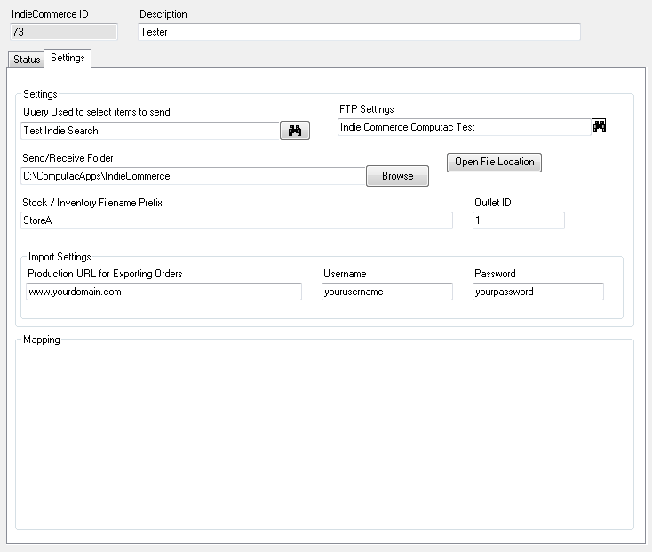Click the Outlet ID label
652x552 pixels.
tap(493, 203)
